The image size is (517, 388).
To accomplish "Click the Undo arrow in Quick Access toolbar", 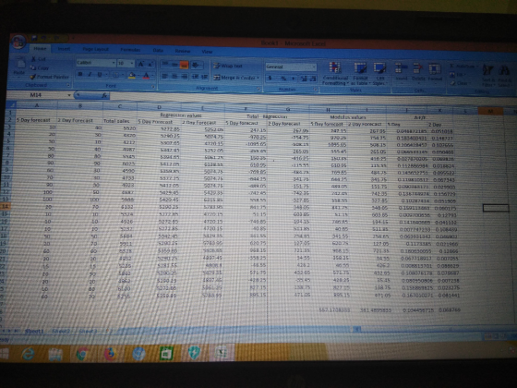I will [44, 38].
